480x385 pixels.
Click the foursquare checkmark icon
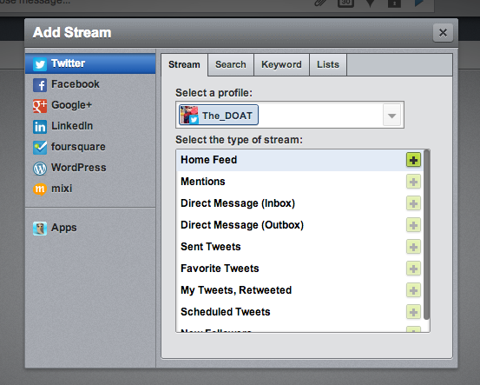[40, 148]
